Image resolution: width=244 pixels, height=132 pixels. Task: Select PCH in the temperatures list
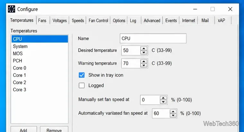[40, 61]
